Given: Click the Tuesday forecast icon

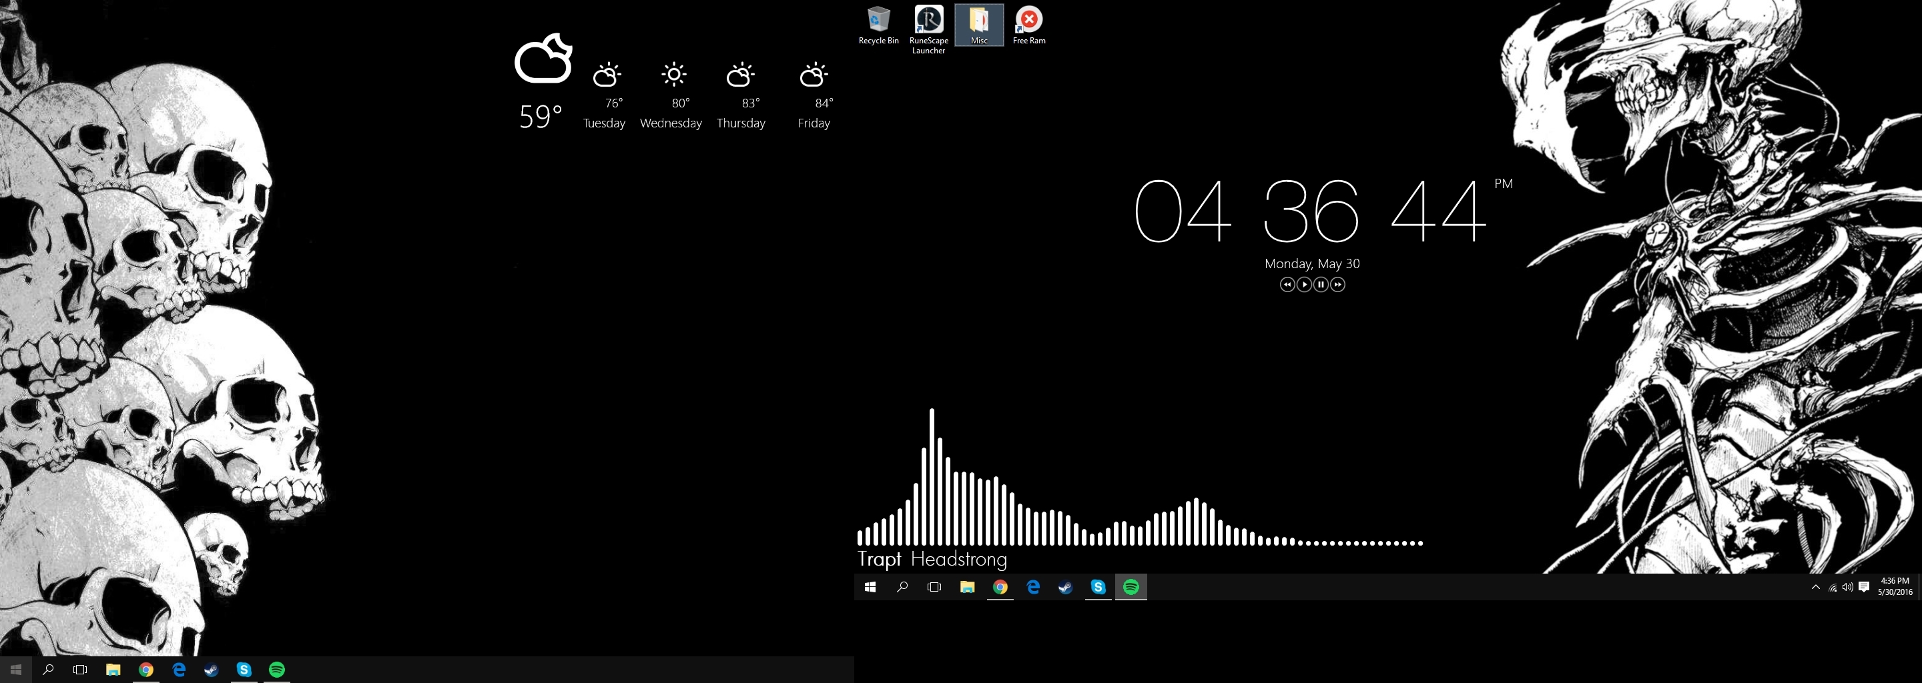Looking at the screenshot, I should pos(607,74).
